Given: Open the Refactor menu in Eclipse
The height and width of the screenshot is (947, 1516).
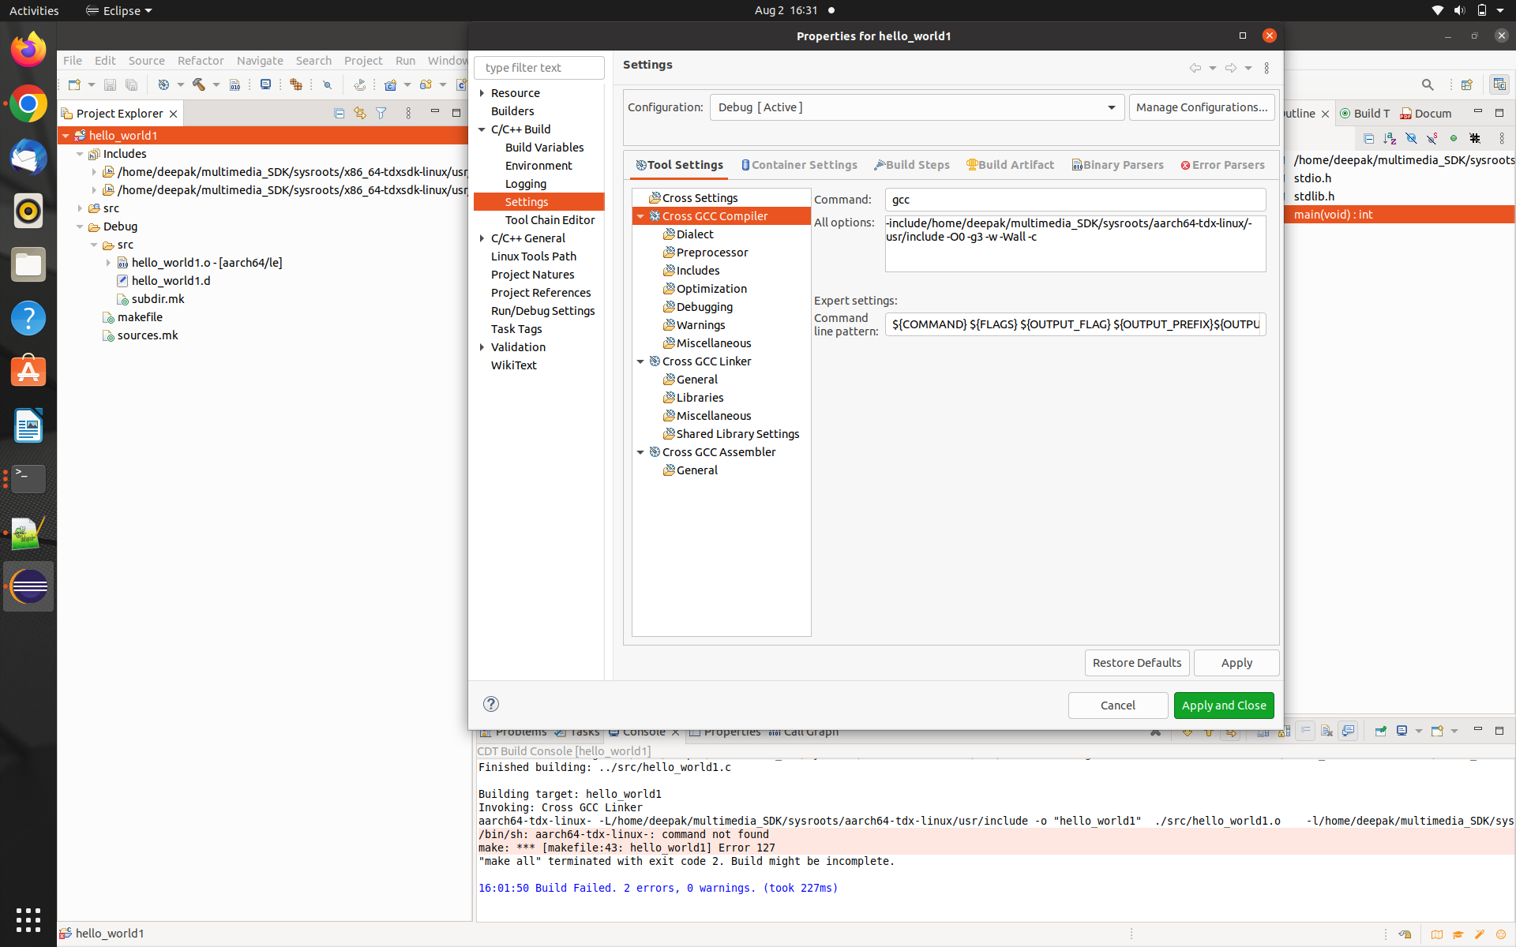Looking at the screenshot, I should [201, 61].
